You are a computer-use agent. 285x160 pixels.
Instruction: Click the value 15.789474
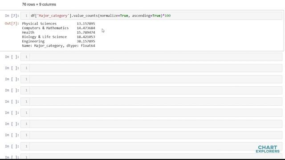[86, 32]
